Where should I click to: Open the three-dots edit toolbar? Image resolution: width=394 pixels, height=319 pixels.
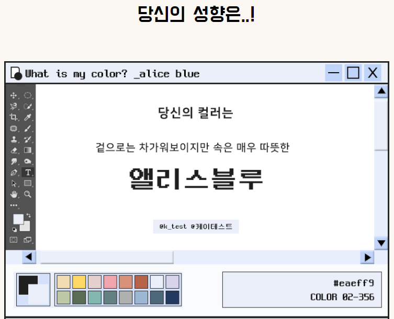point(14,205)
